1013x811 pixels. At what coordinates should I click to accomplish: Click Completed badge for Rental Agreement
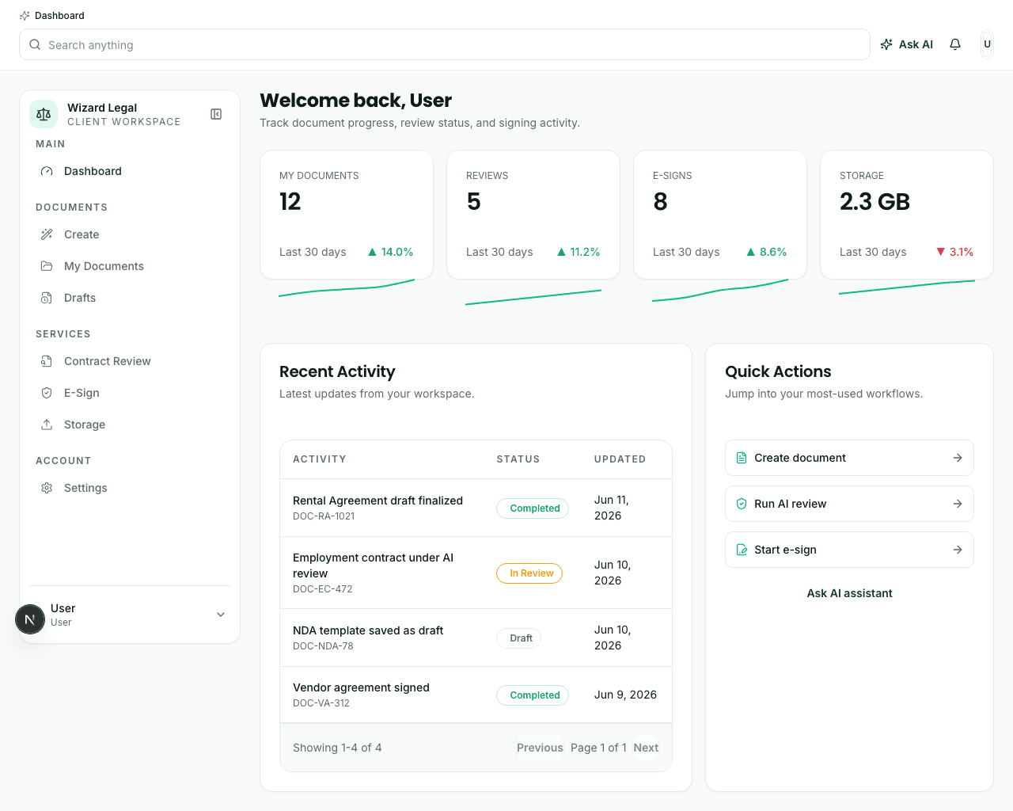pyautogui.click(x=533, y=508)
